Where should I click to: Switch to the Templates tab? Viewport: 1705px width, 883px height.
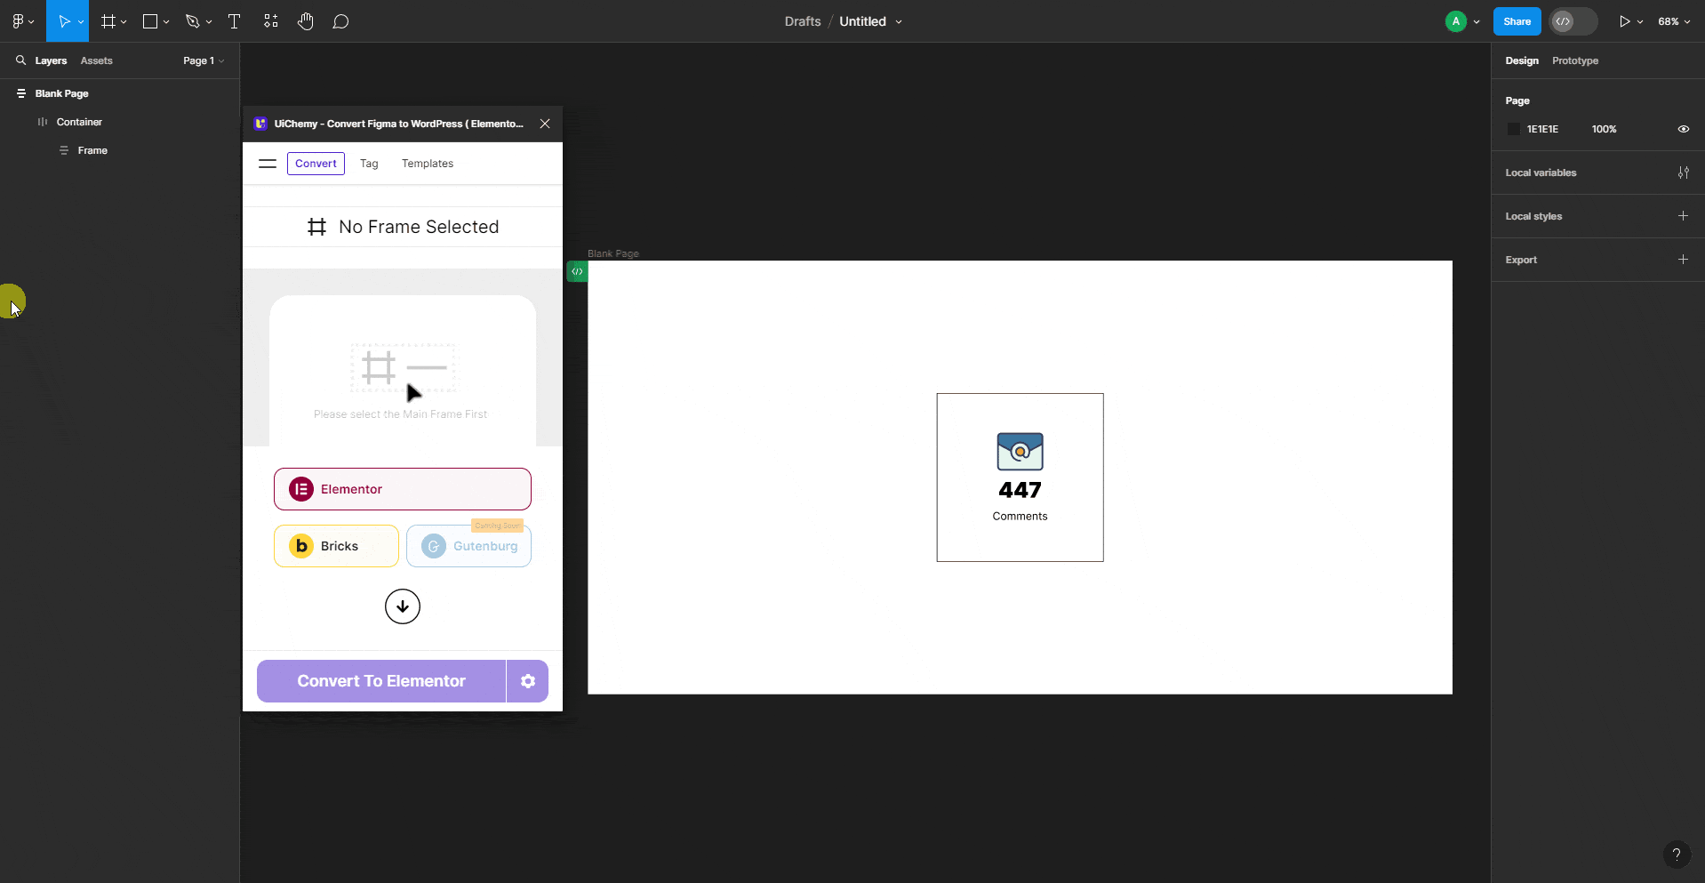[x=427, y=164]
